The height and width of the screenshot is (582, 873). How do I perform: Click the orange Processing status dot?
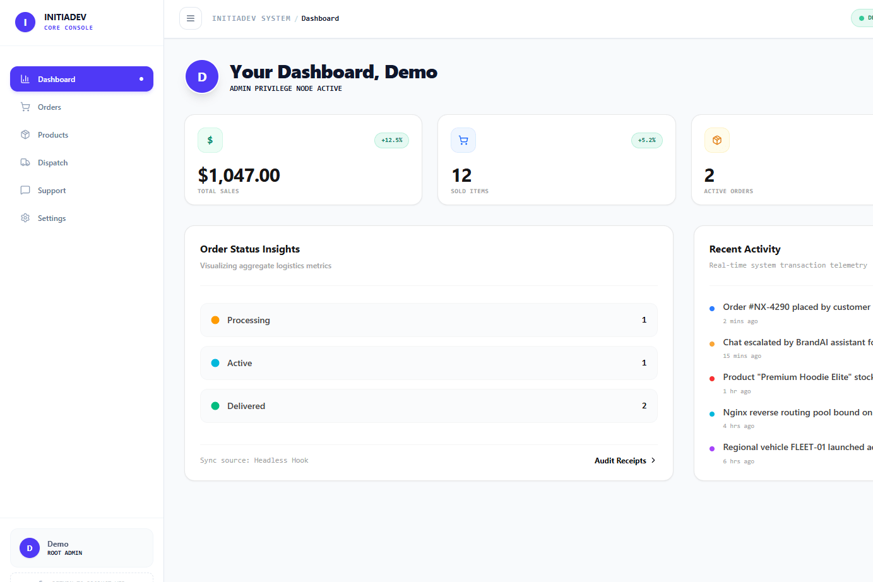pos(215,320)
